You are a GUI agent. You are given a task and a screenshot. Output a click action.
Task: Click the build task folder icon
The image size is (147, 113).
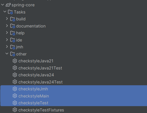[x=13, y=19]
